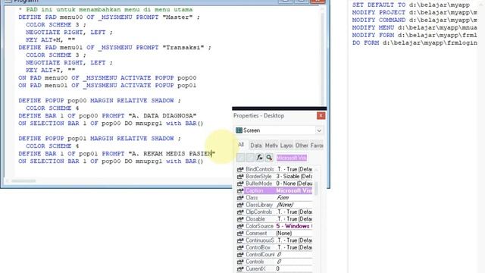Click the property icon beside ControlCount
485x273 pixels.
click(x=240, y=255)
